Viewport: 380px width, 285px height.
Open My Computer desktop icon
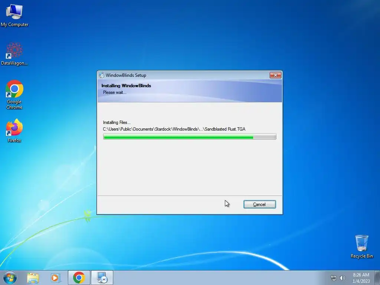coord(14,16)
